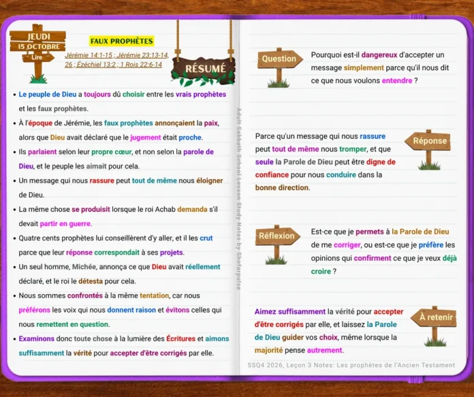Click the Lire arrow sign
The width and height of the screenshot is (474, 397).
coord(38,57)
